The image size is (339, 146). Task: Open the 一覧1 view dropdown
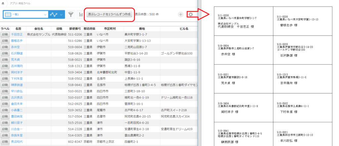click(x=26, y=15)
